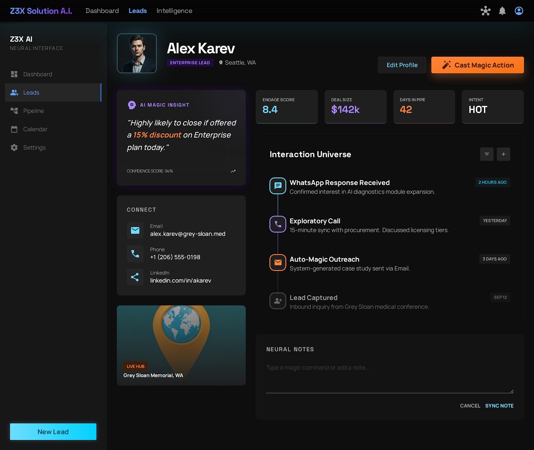Open Calendar from the sidebar

[x=35, y=129]
